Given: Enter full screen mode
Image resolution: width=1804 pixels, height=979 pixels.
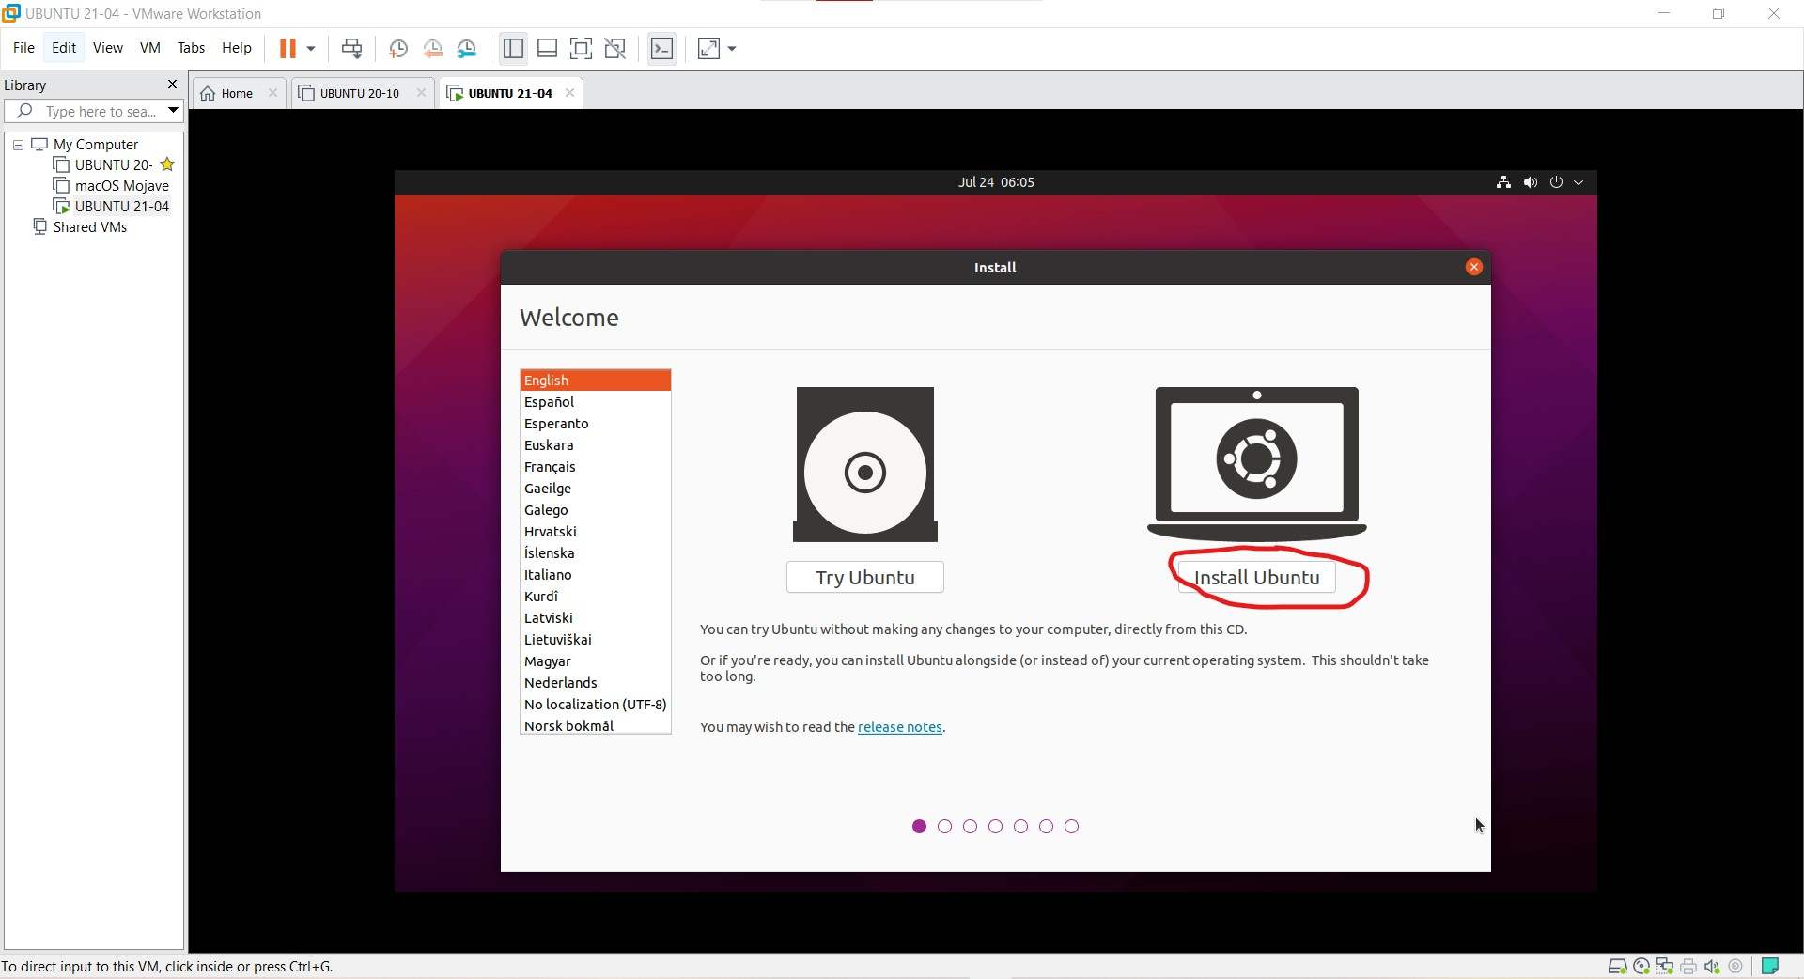Looking at the screenshot, I should [x=581, y=48].
